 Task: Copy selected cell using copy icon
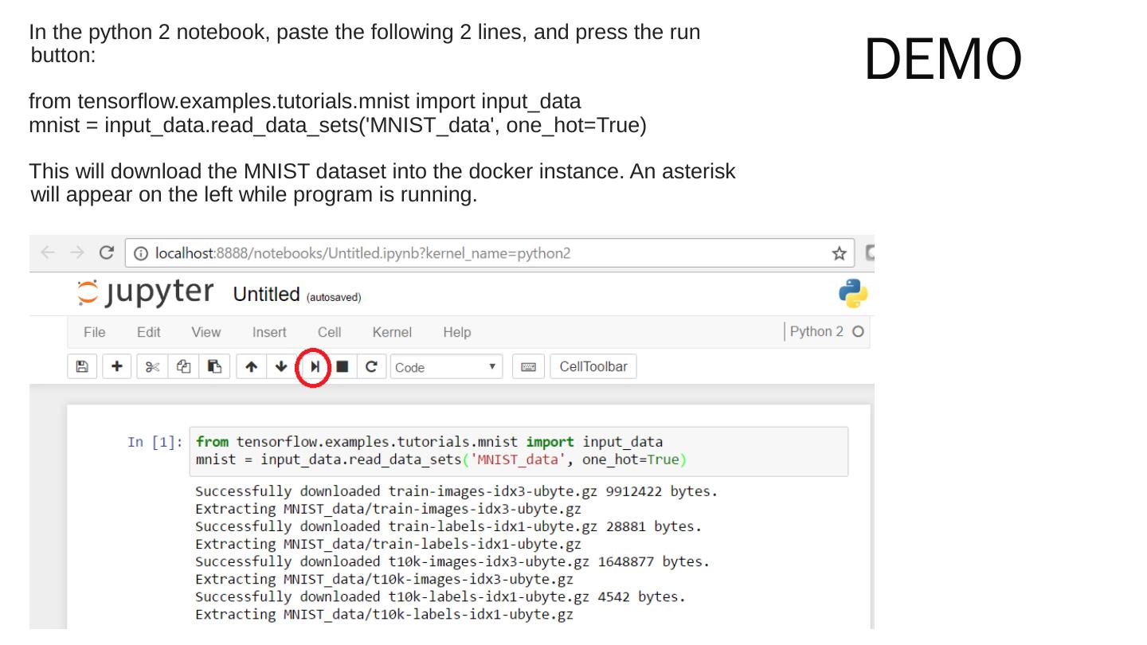184,367
